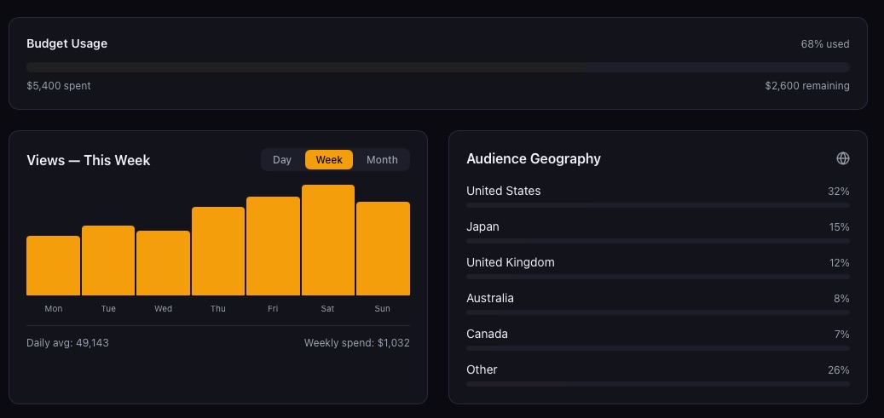Select the United States geography row
This screenshot has height=418, width=884.
click(657, 195)
